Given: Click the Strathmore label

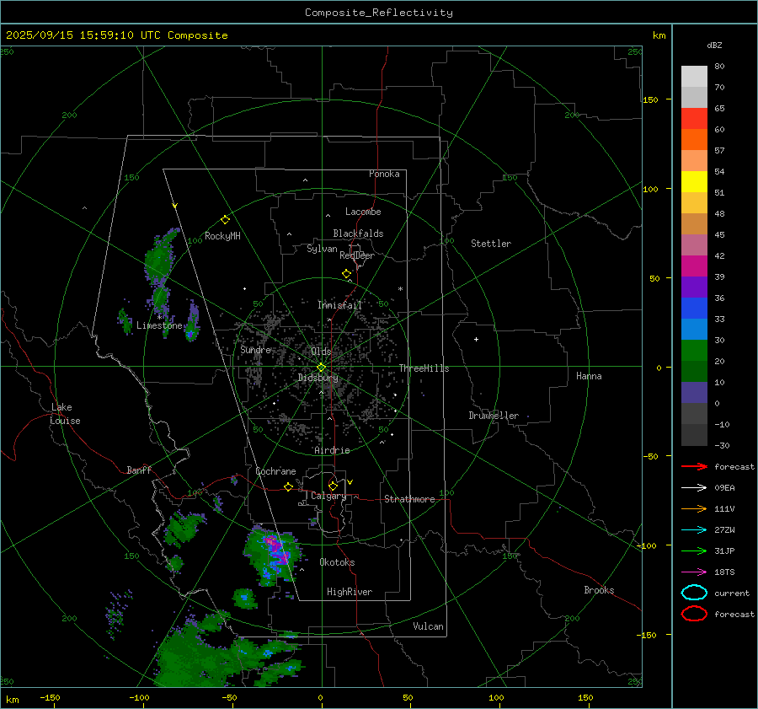Looking at the screenshot, I should pyautogui.click(x=409, y=499).
